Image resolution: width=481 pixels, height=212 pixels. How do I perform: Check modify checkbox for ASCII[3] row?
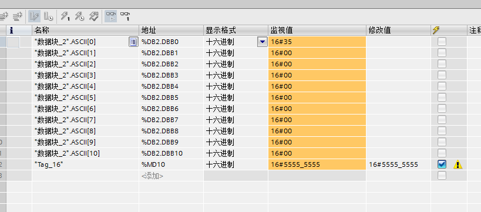pyautogui.click(x=442, y=75)
